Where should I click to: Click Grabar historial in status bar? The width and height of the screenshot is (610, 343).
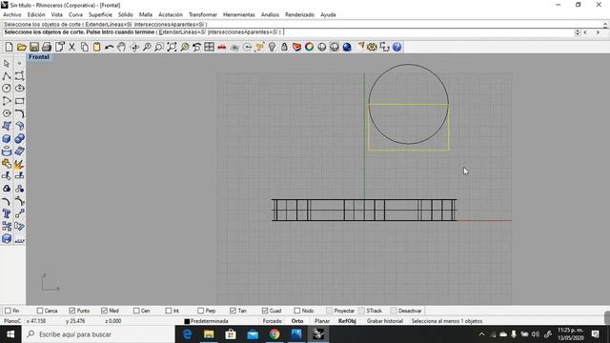[385, 321]
